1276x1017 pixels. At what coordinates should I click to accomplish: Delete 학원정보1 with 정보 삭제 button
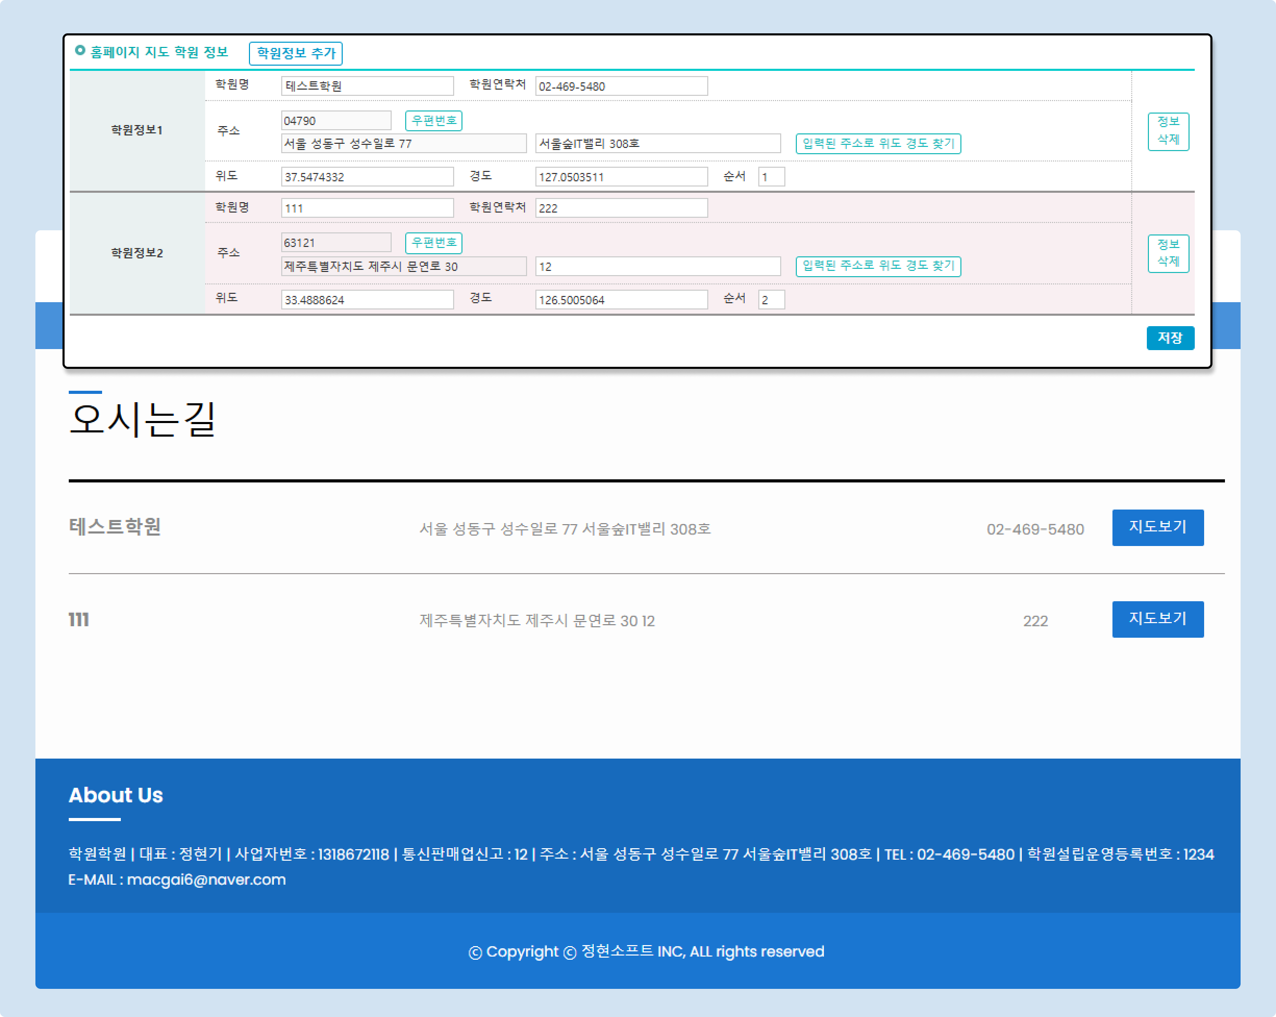pos(1168,131)
